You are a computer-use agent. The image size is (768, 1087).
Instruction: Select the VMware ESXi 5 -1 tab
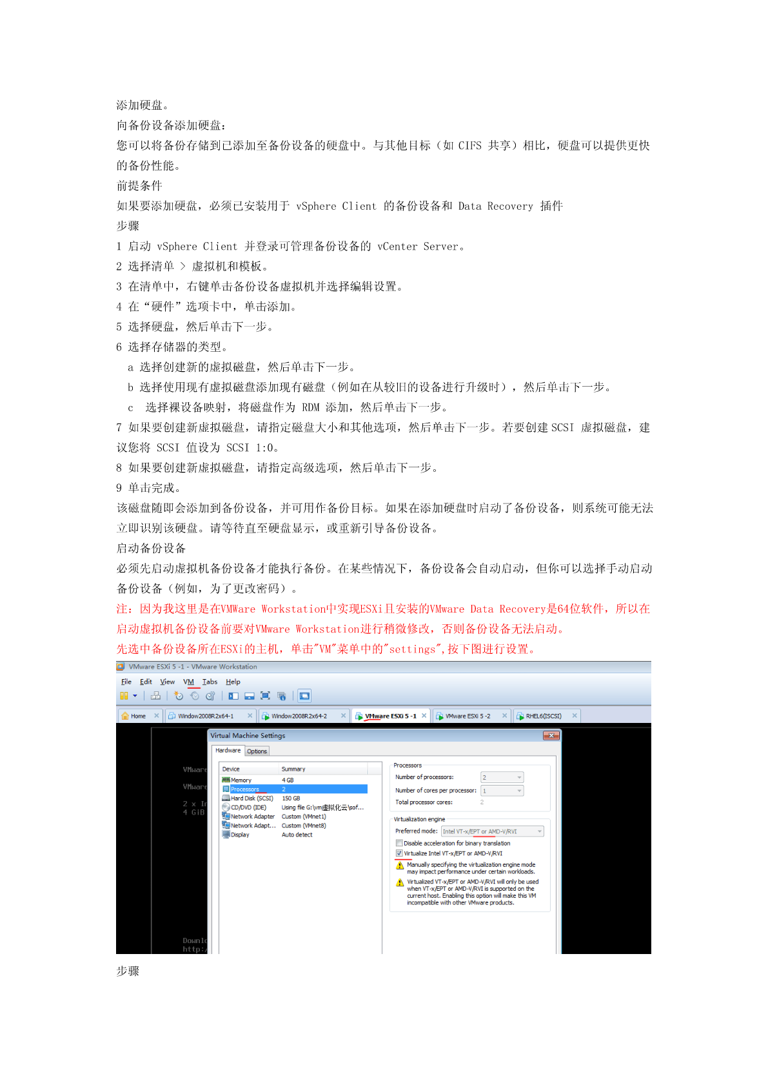[391, 716]
